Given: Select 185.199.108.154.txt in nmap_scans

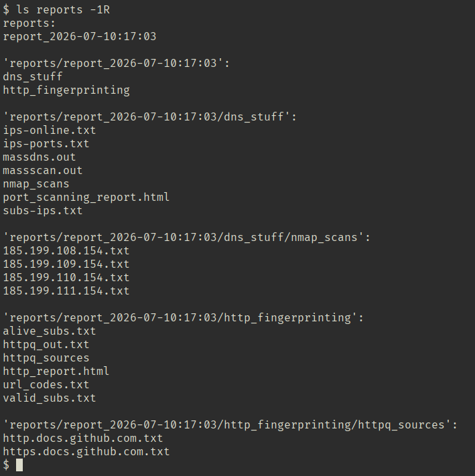Looking at the screenshot, I should click(66, 251).
